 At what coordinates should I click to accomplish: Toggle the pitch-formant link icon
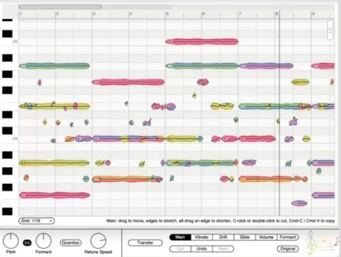point(27,242)
